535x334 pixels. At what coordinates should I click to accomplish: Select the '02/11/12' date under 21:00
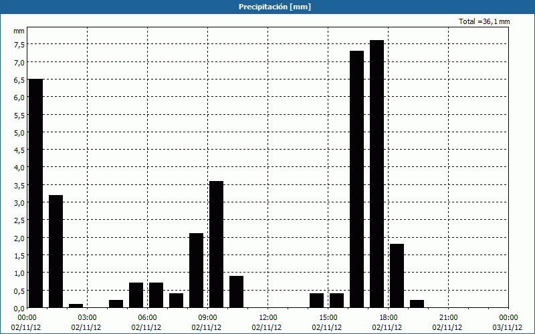point(447,328)
